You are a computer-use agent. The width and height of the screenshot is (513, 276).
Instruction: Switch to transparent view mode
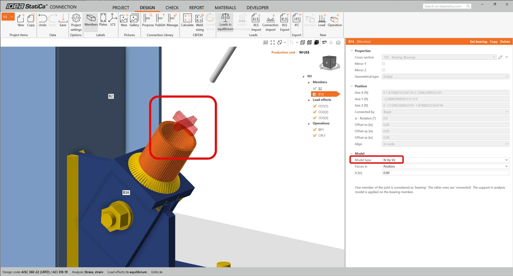pyautogui.click(x=309, y=42)
